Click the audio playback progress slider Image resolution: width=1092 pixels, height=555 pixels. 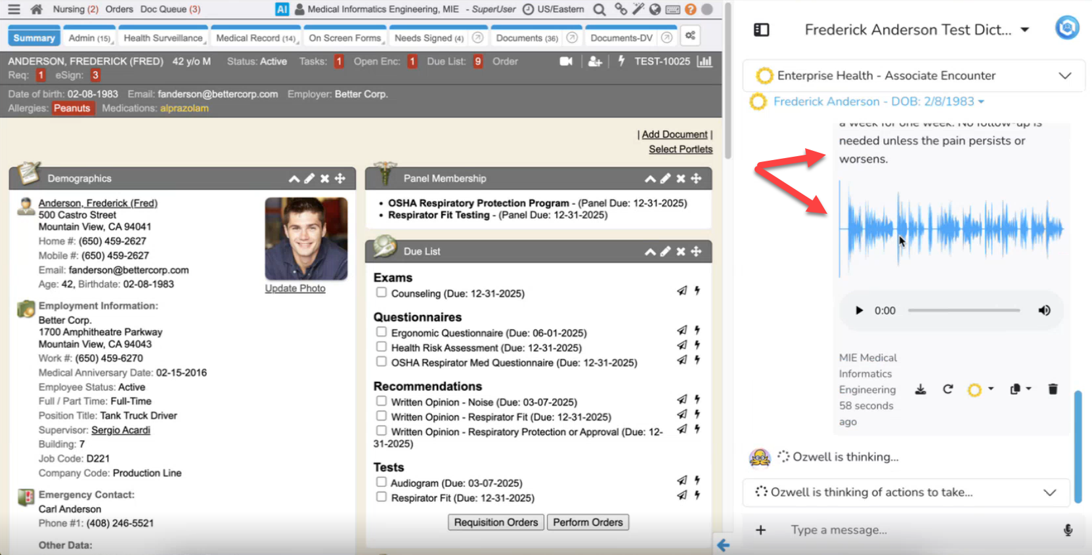(x=963, y=310)
